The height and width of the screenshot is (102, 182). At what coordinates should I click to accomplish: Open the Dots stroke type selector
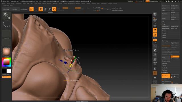tap(7, 25)
